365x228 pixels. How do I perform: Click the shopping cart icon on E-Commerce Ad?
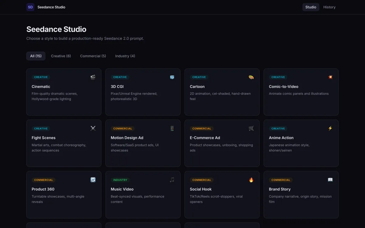pos(251,128)
